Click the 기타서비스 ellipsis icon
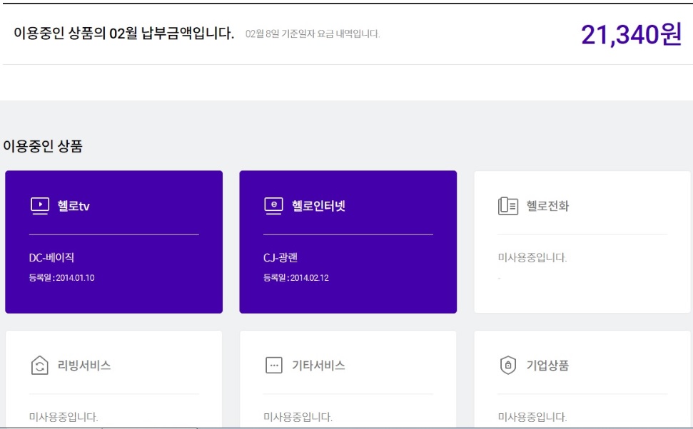This screenshot has height=429, width=693. coord(273,366)
